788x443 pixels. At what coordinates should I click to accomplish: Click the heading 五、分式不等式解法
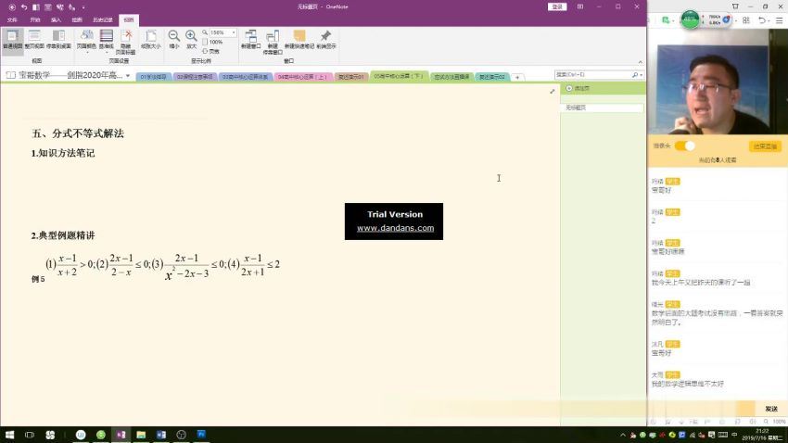(78, 133)
